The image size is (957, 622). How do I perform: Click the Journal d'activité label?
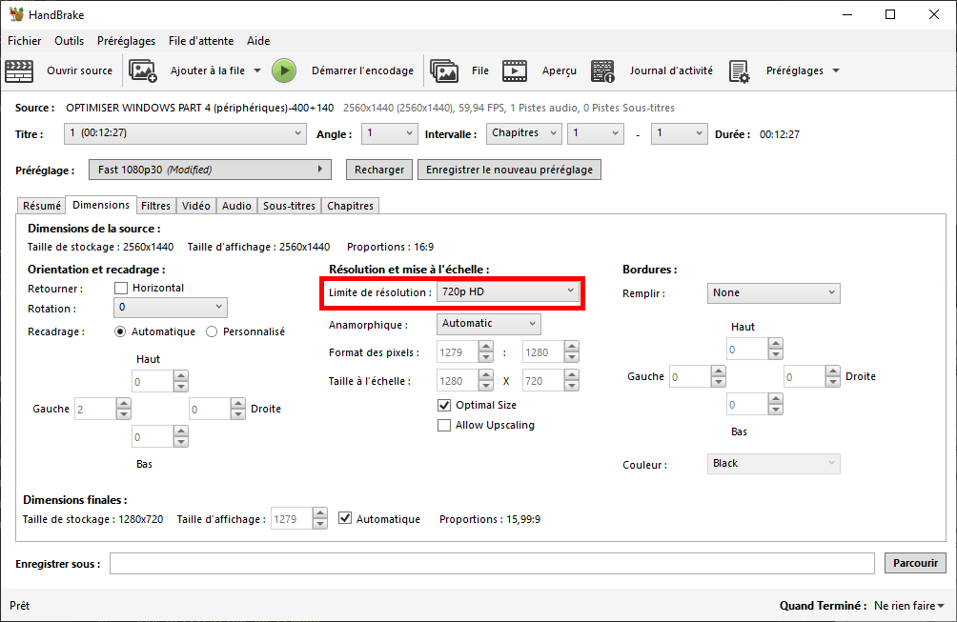(671, 70)
